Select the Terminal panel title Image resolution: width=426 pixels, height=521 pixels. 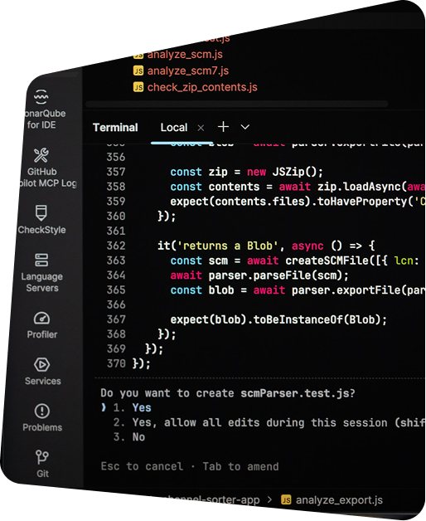[x=115, y=128]
